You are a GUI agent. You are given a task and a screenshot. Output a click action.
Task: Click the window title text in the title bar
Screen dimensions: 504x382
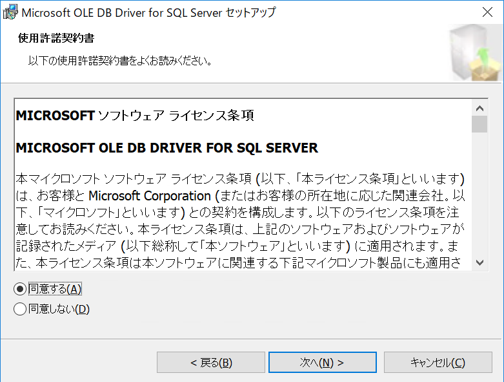coord(148,12)
